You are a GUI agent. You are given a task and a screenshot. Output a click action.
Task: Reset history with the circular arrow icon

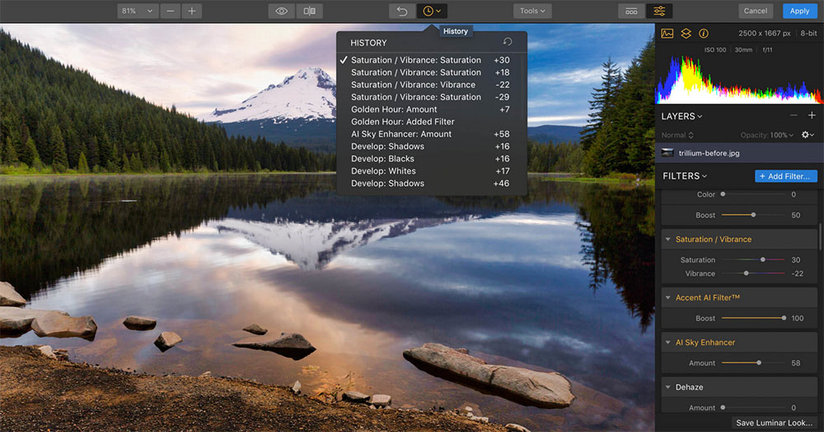(508, 42)
